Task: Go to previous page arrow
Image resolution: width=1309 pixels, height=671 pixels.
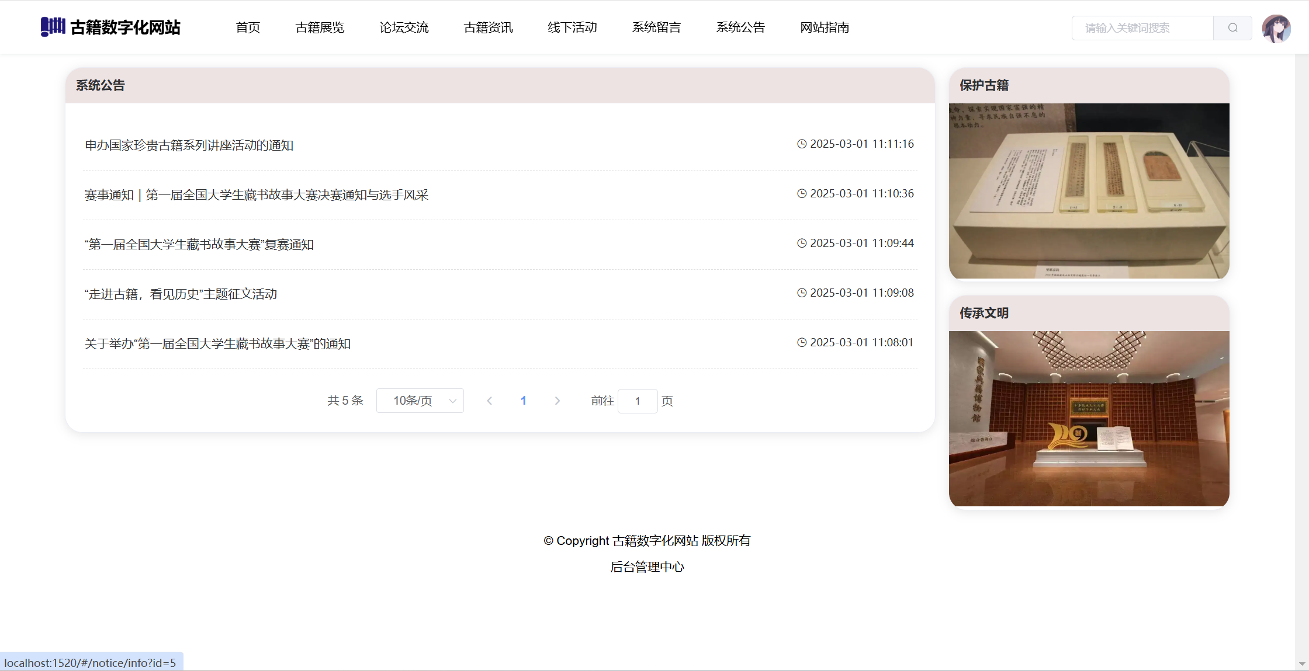Action: coord(490,401)
